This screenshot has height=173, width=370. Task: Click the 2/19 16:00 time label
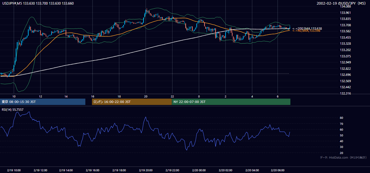point(92,170)
